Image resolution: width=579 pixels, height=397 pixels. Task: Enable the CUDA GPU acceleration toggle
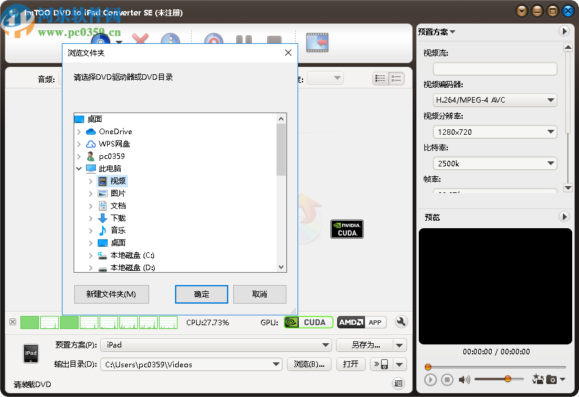coord(308,322)
